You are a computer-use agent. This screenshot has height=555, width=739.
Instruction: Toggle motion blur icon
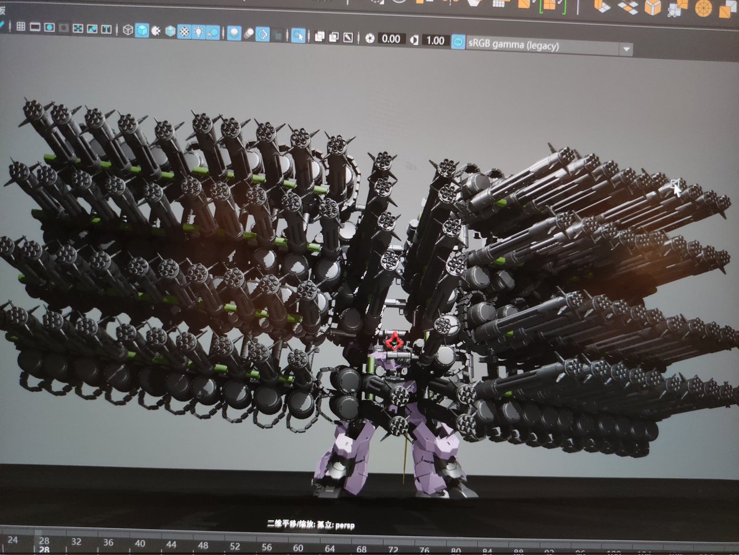coord(249,33)
